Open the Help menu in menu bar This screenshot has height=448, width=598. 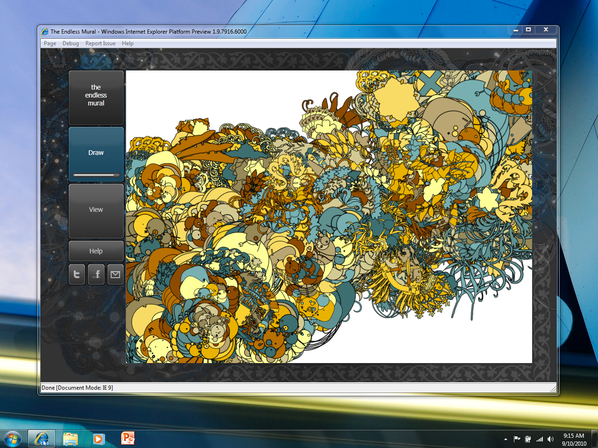point(128,43)
